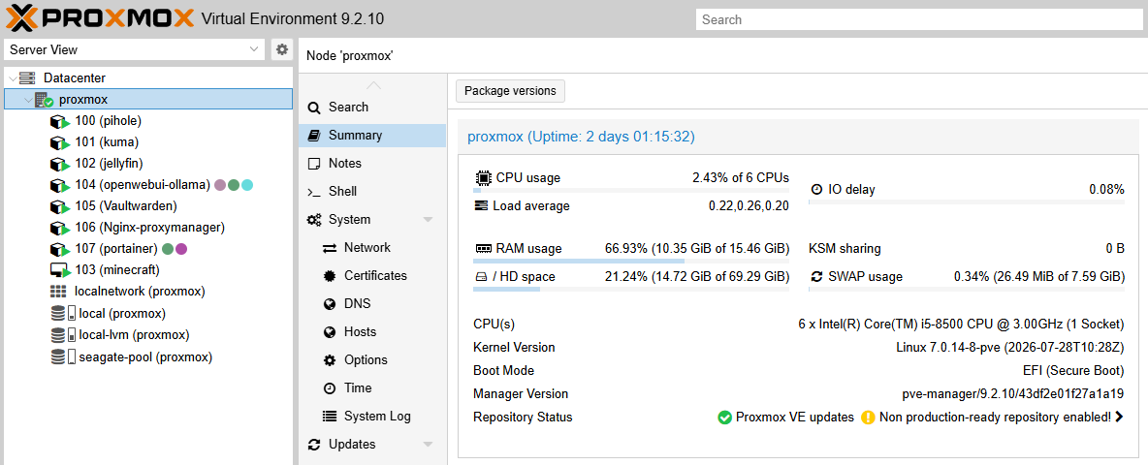Collapse the proxmox node in tree
This screenshot has height=465, width=1148.
(x=28, y=100)
